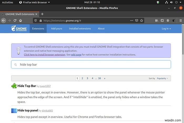Screen dimensions: 184x123
Task: Open the Firefox hamburger menu
Action: click(181, 21)
